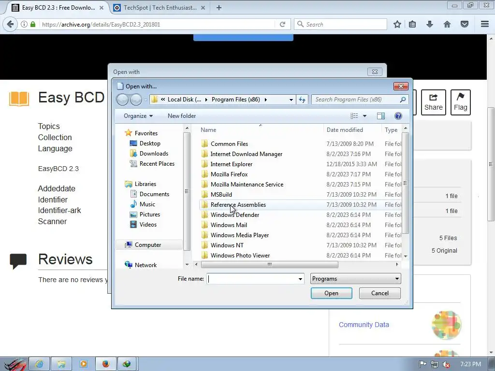Image resolution: width=495 pixels, height=371 pixels.
Task: Refresh the Program Files (x86) folder listing
Action: [302, 100]
